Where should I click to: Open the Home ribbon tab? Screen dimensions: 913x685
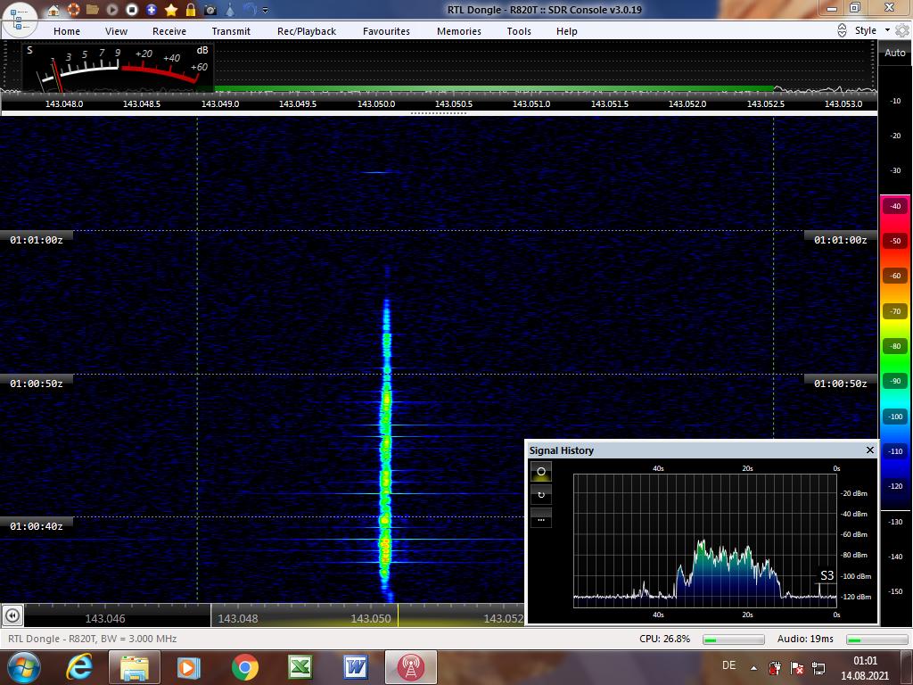(x=67, y=31)
